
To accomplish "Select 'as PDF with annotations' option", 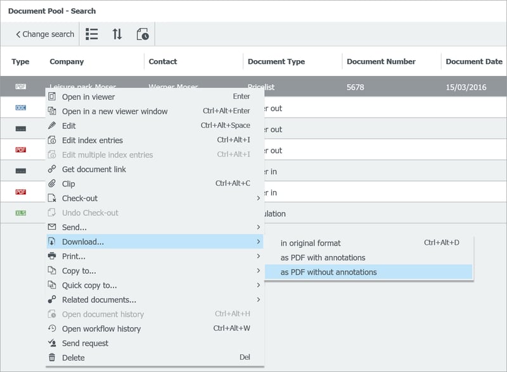I will point(323,257).
